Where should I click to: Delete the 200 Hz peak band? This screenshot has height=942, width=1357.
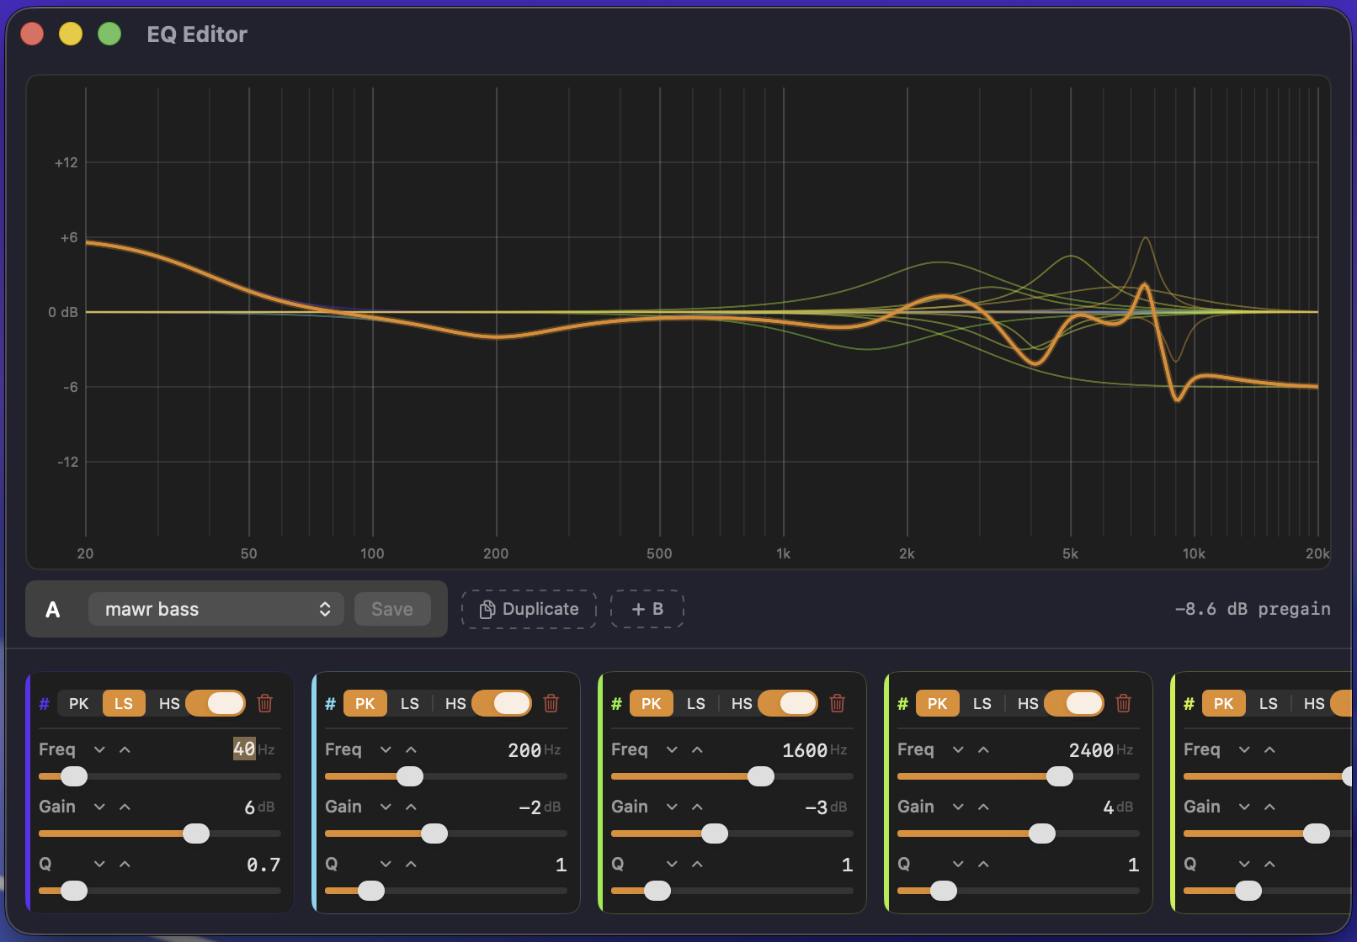click(x=551, y=703)
